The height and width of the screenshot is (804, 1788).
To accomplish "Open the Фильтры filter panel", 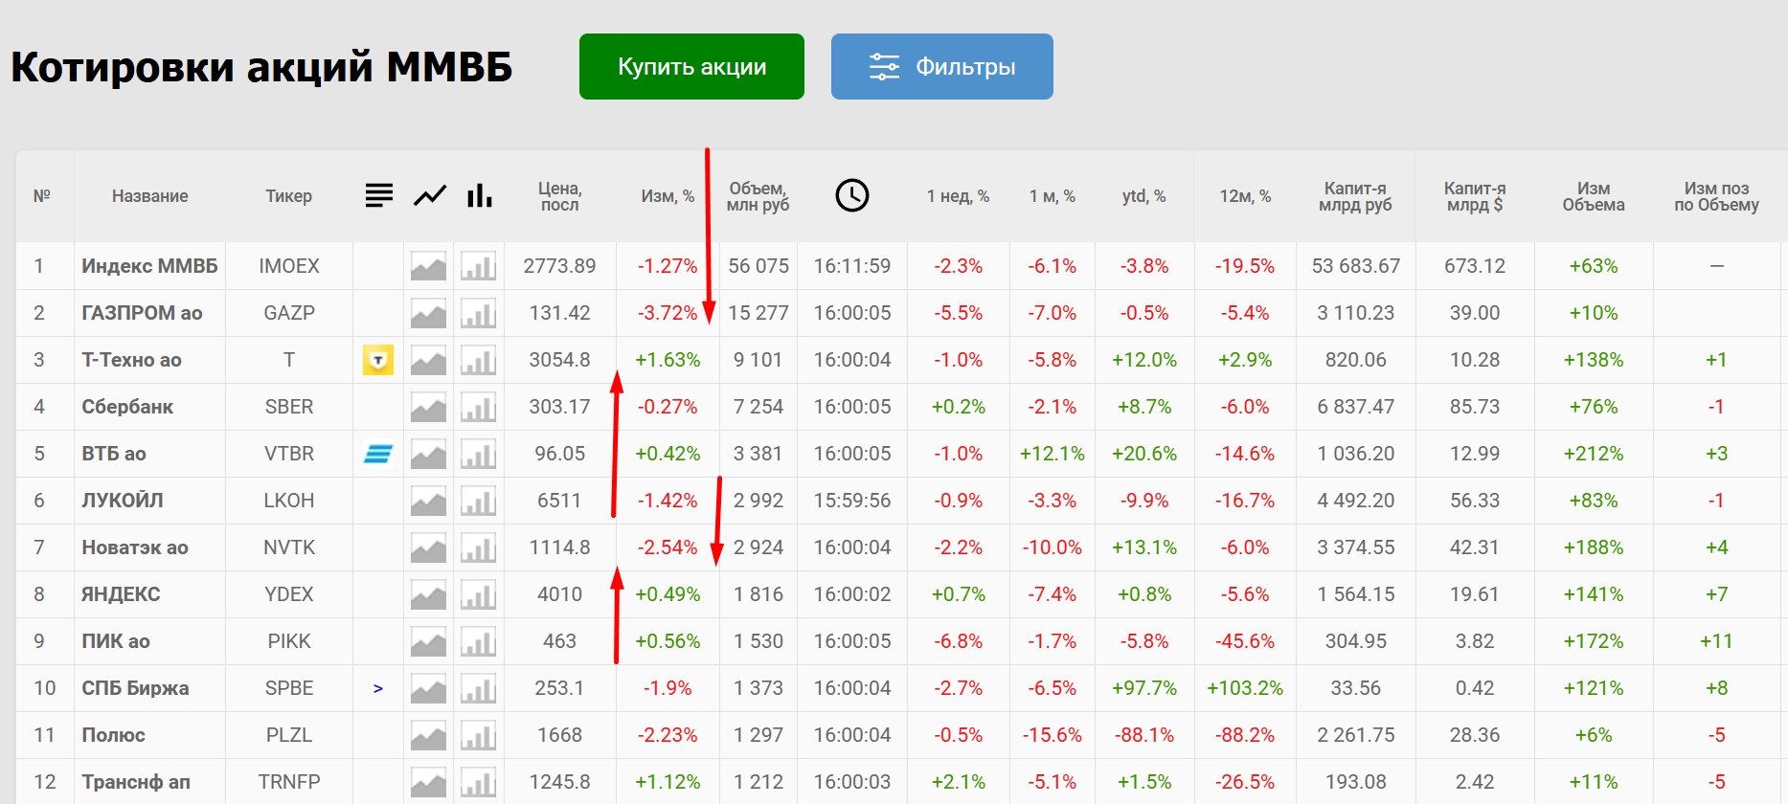I will (942, 67).
